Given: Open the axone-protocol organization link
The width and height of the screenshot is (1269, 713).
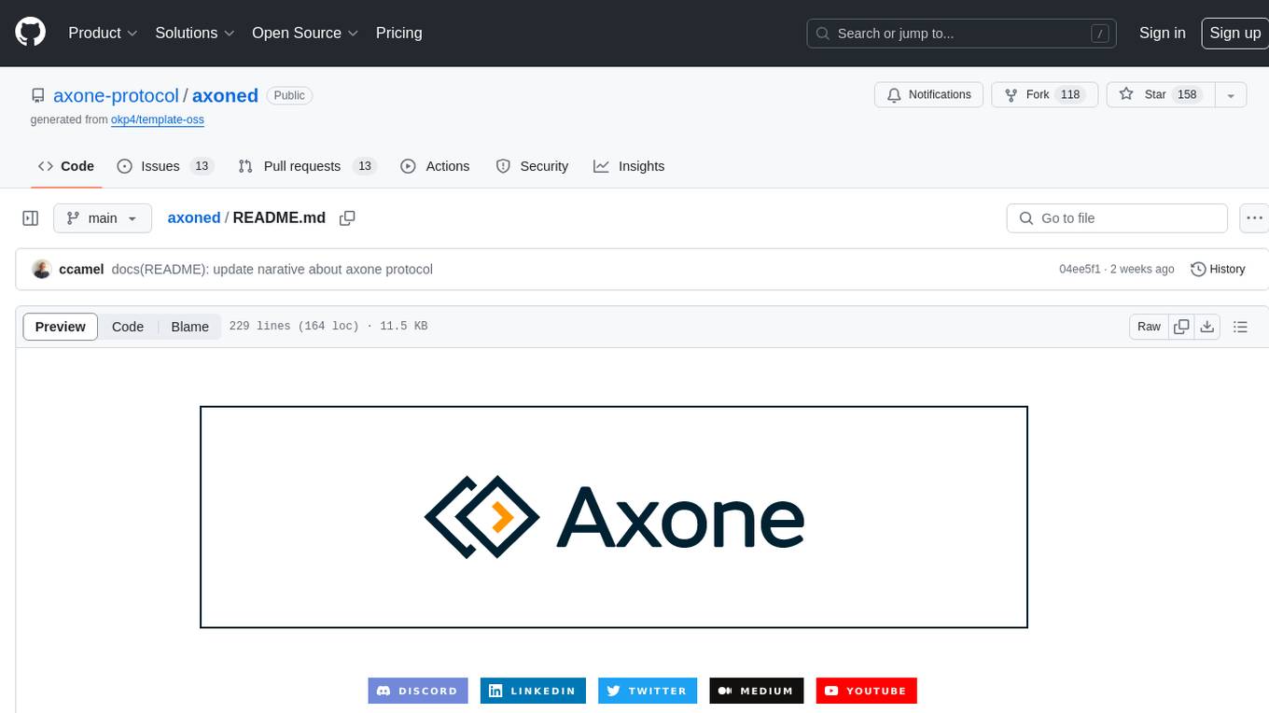Looking at the screenshot, I should pos(116,95).
